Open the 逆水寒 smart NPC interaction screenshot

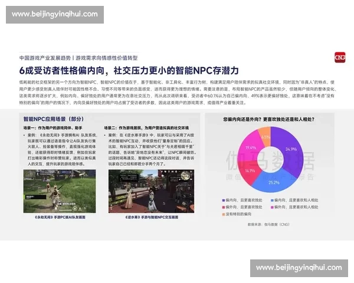151,191
